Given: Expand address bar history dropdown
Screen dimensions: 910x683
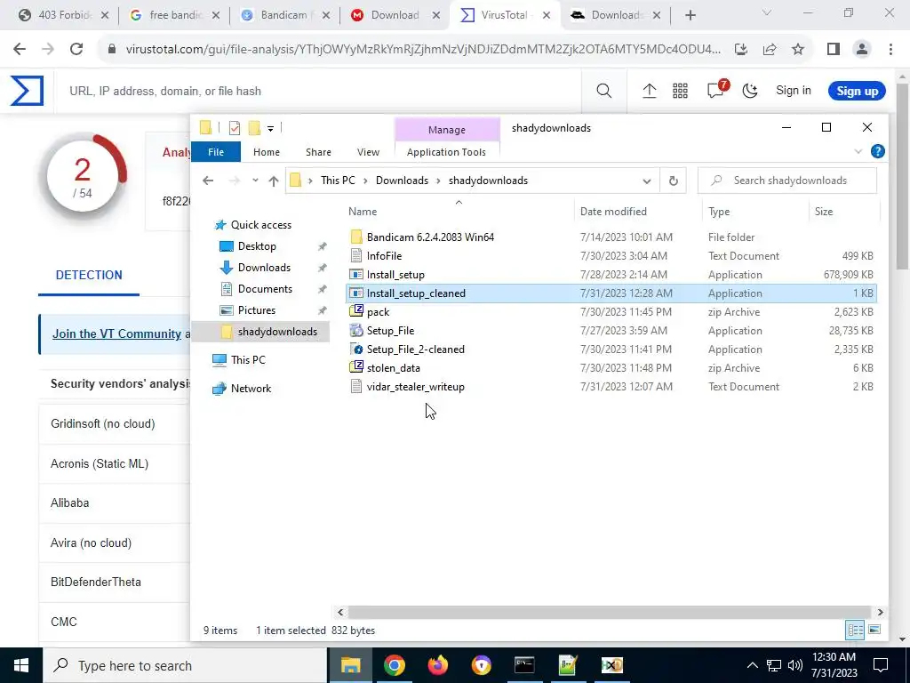Looking at the screenshot, I should click(x=647, y=181).
